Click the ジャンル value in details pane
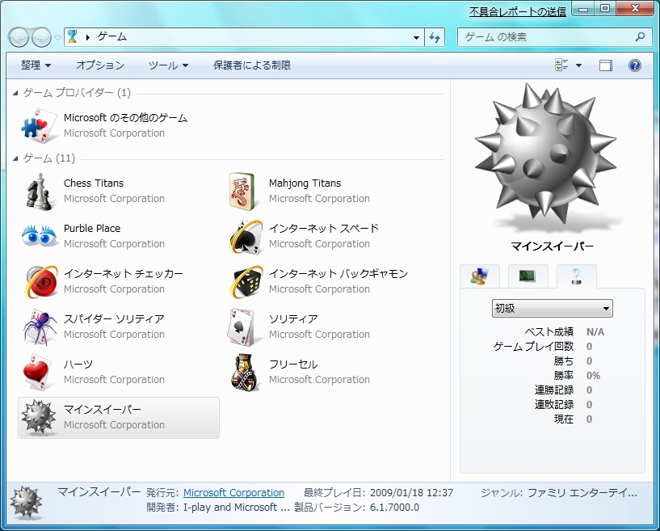Screen dimensions: 660x531 pyautogui.click(x=582, y=493)
